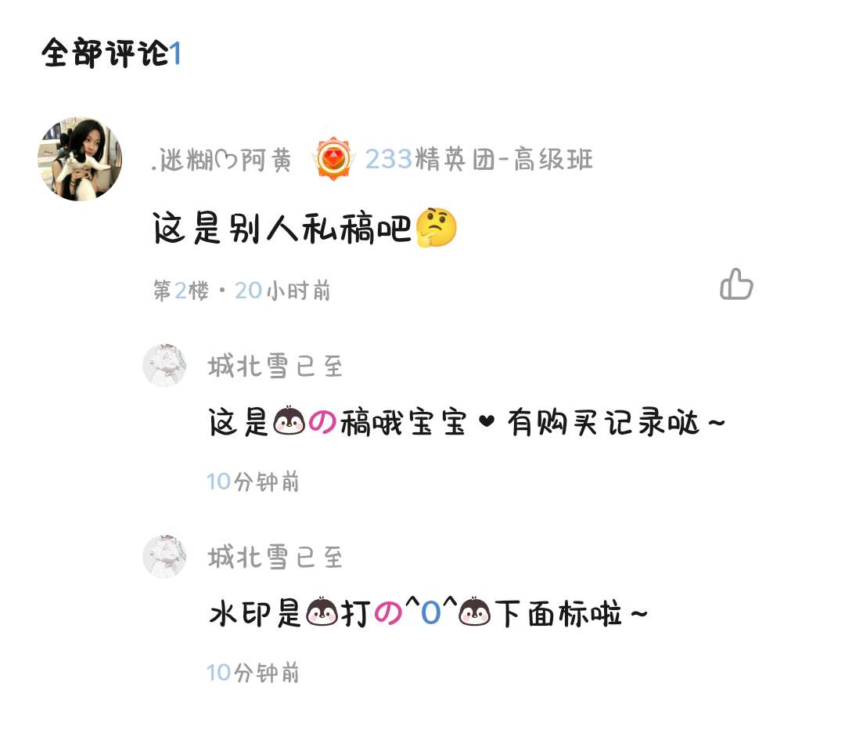The image size is (845, 733).
Task: Click the 20小时前 timestamp
Action: pyautogui.click(x=282, y=291)
